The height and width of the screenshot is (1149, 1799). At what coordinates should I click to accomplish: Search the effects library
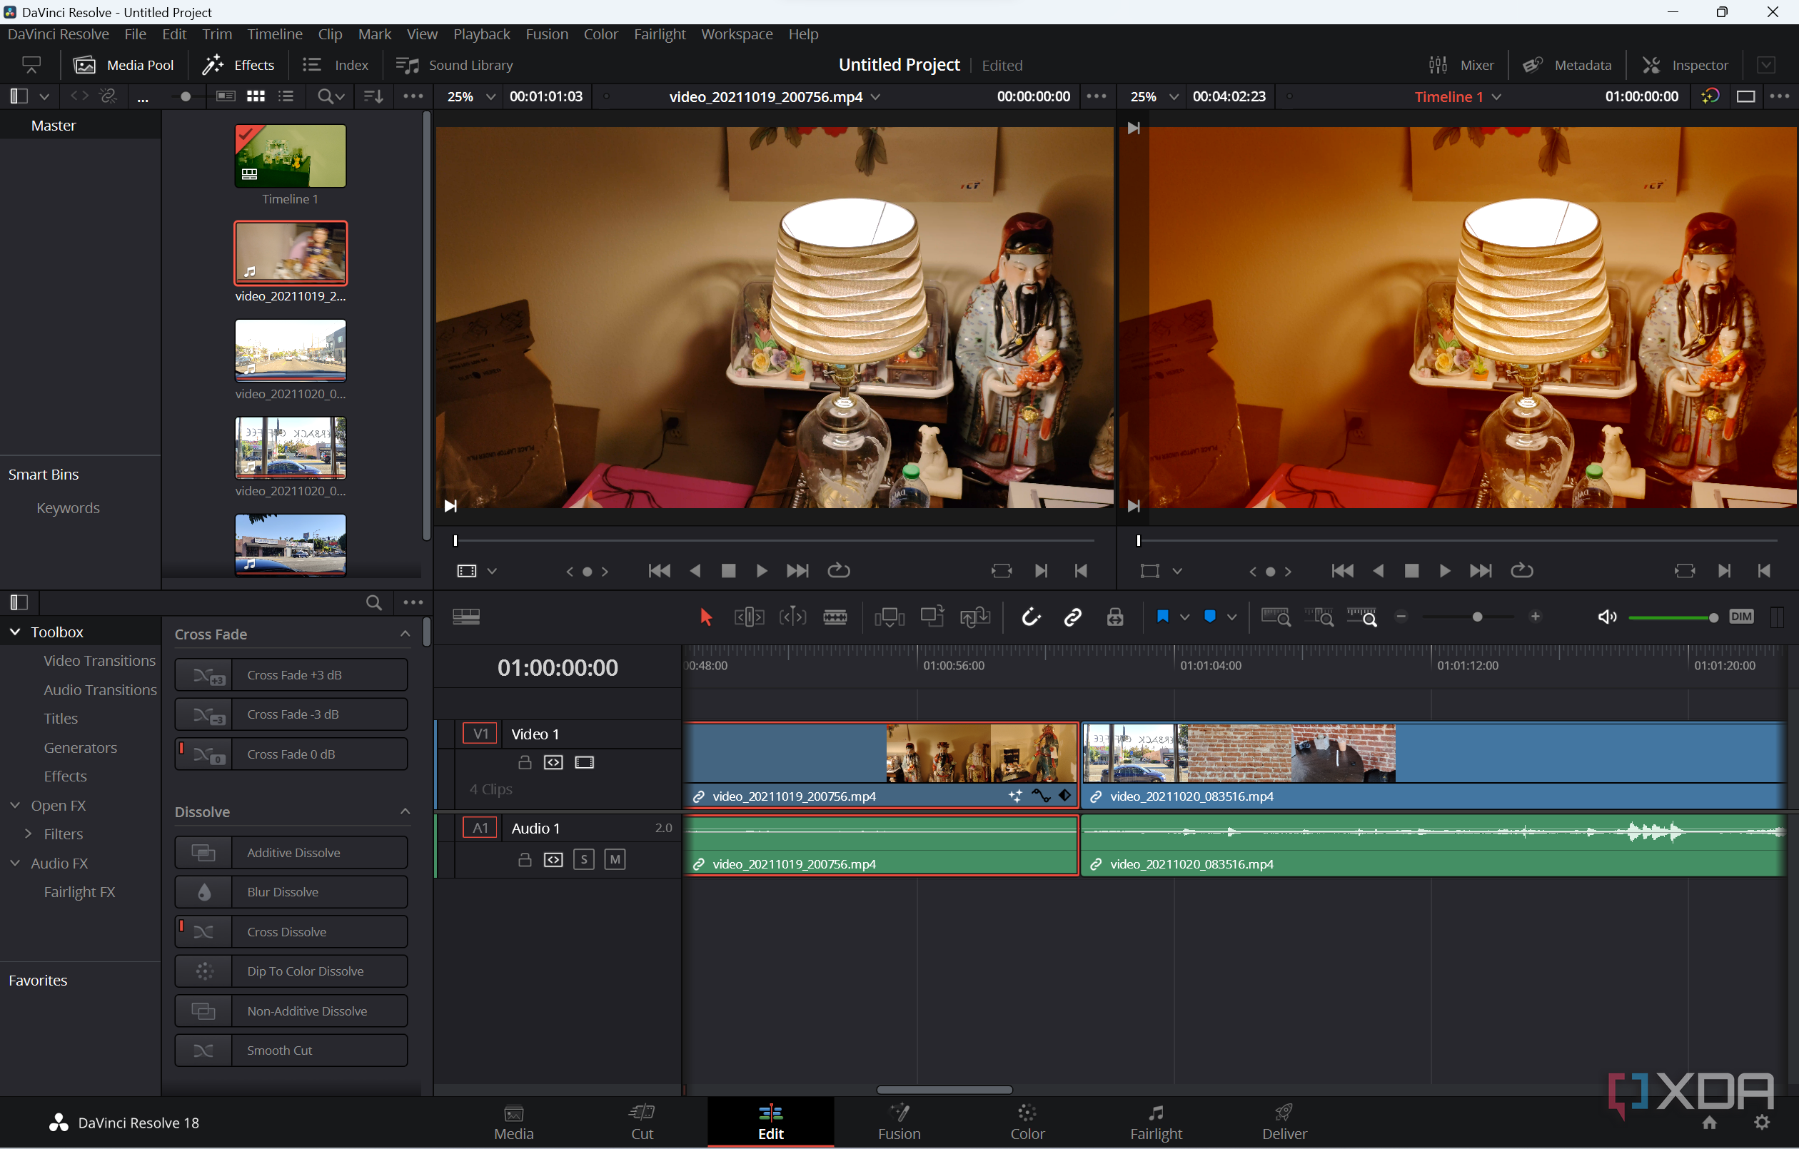coord(373,603)
